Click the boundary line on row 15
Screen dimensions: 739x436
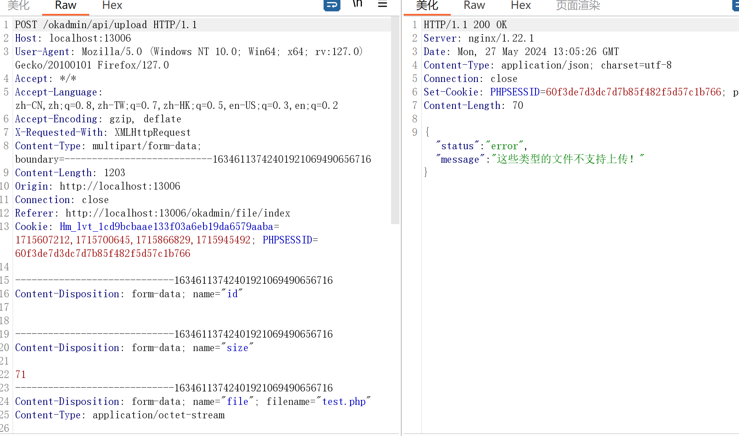point(174,280)
